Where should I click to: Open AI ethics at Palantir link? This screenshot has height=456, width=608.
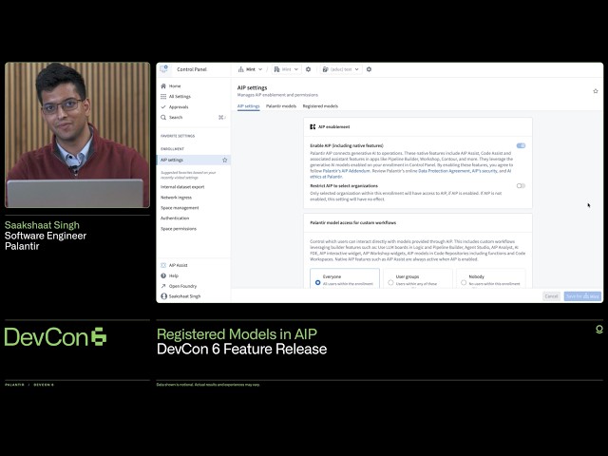click(326, 177)
